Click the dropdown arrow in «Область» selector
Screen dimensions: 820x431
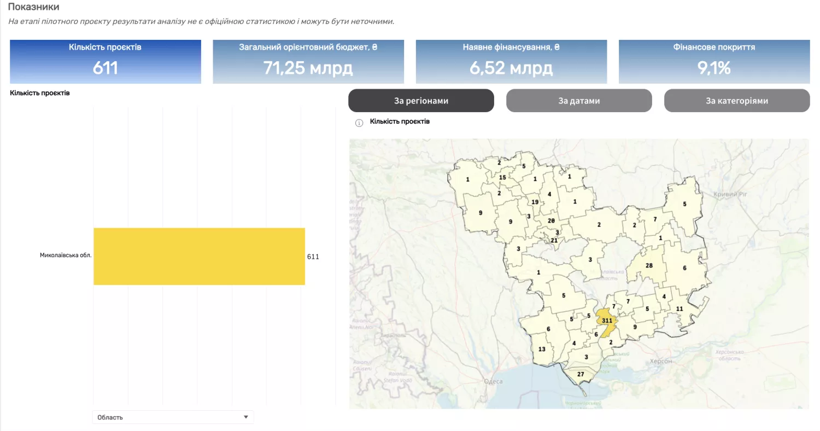(245, 417)
